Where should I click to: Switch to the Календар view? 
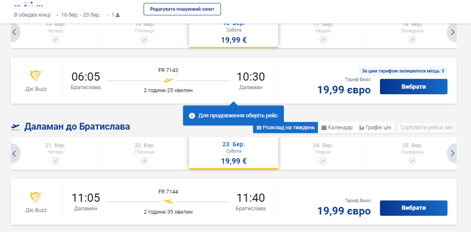[337, 128]
